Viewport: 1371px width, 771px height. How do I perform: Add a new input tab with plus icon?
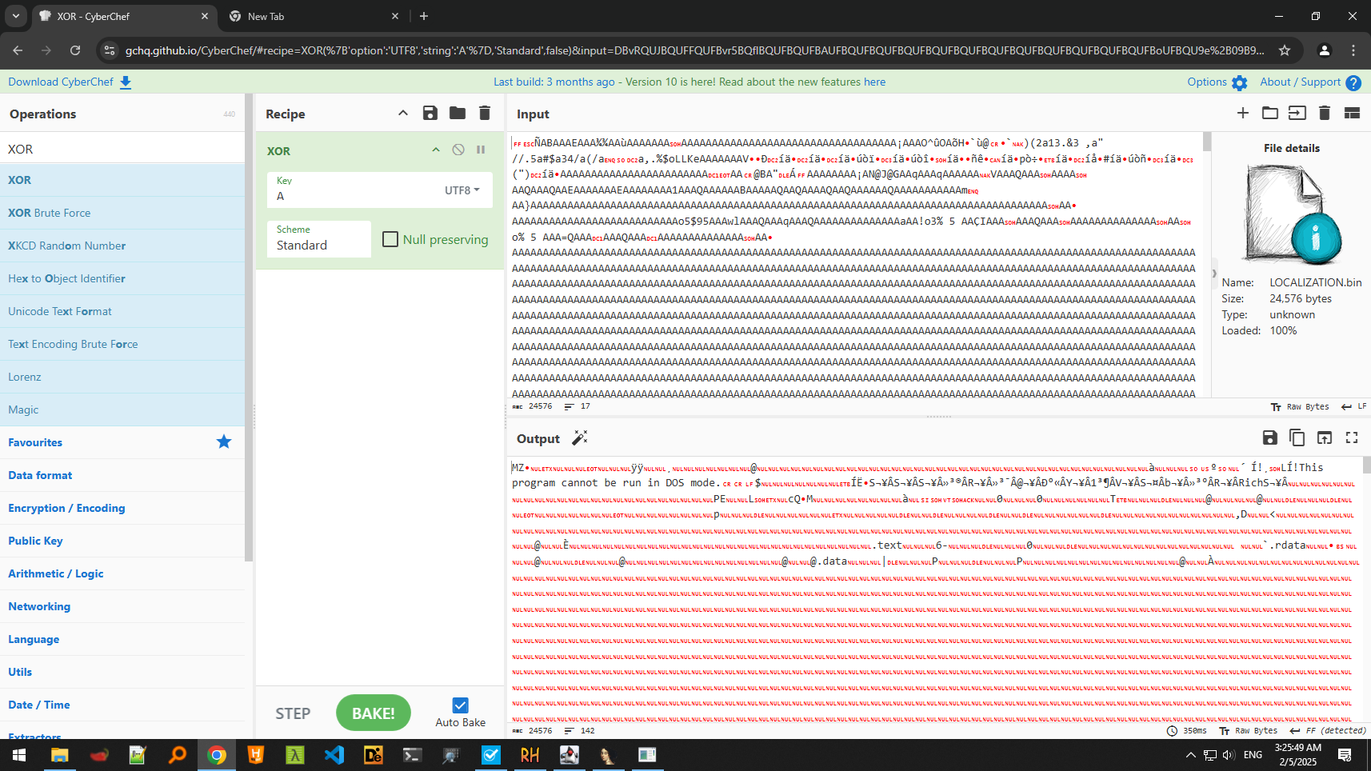tap(1243, 114)
